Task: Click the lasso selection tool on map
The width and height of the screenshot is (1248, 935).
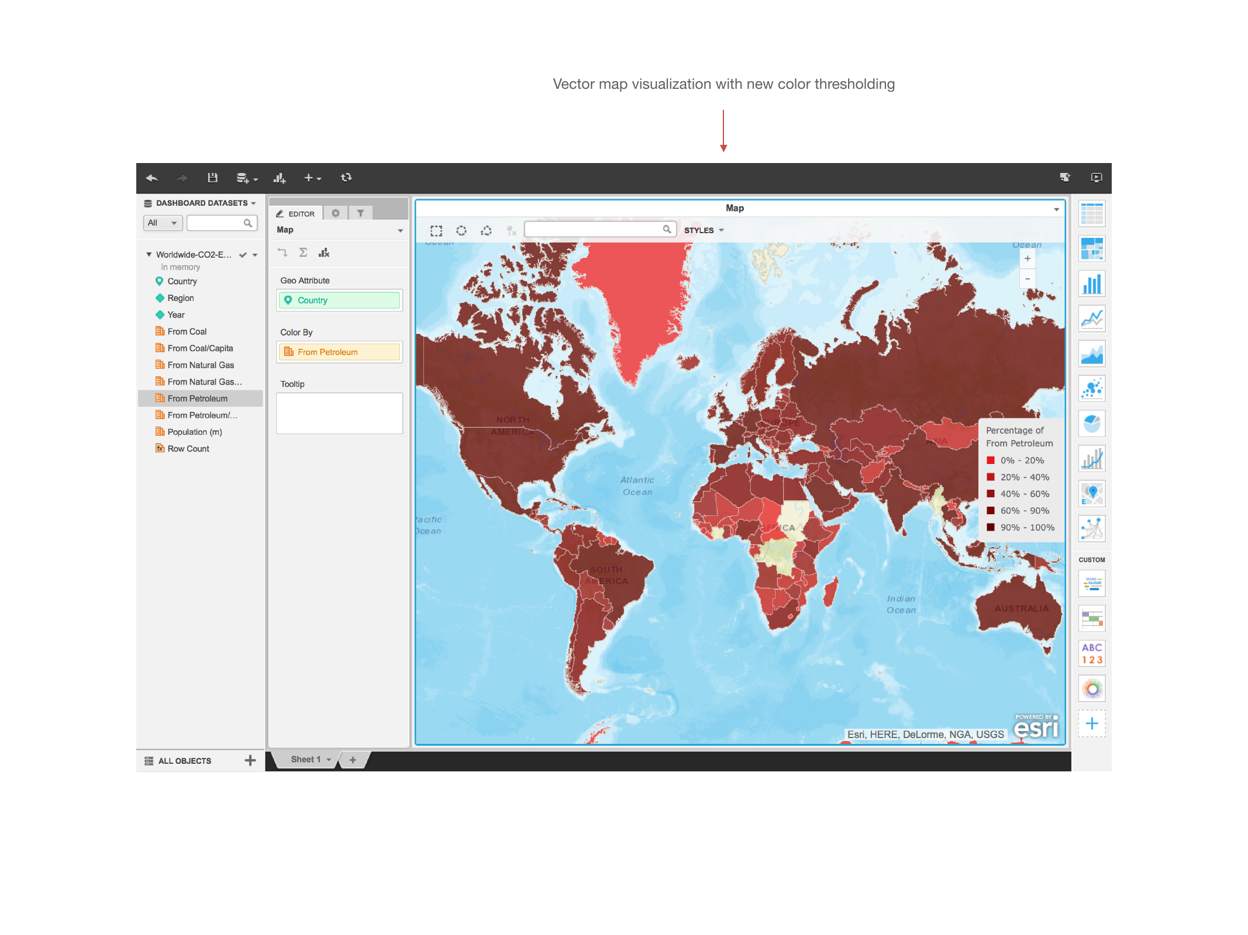Action: [486, 230]
